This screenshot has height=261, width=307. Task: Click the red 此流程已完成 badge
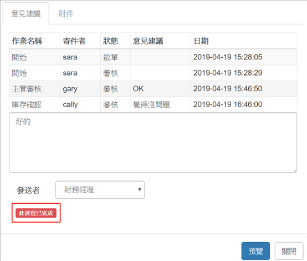(x=36, y=213)
